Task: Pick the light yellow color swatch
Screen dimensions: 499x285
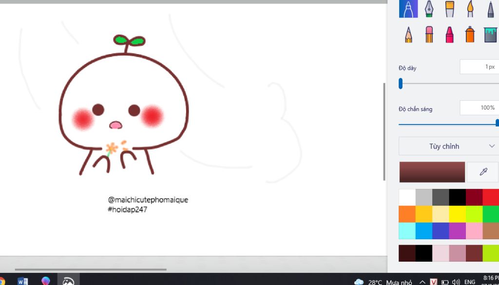Action: pyautogui.click(x=441, y=214)
